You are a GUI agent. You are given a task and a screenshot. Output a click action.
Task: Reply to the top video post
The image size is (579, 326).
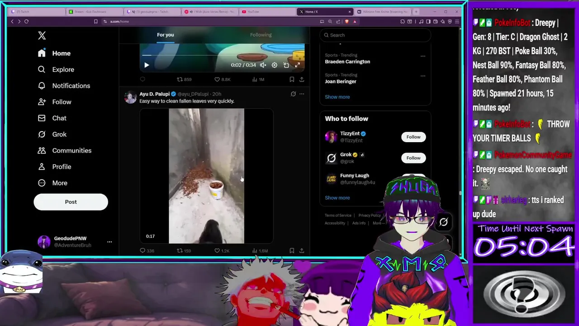pos(142,79)
